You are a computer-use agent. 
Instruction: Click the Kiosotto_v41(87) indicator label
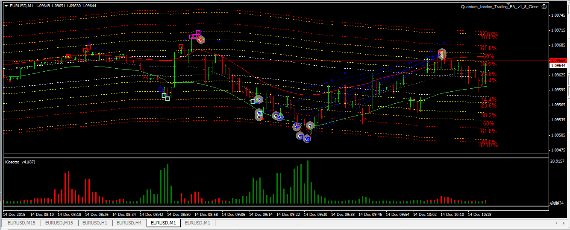tap(20, 162)
